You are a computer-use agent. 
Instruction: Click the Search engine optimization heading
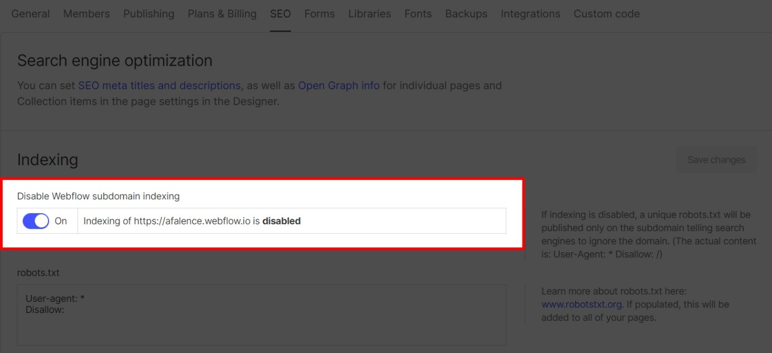click(115, 61)
